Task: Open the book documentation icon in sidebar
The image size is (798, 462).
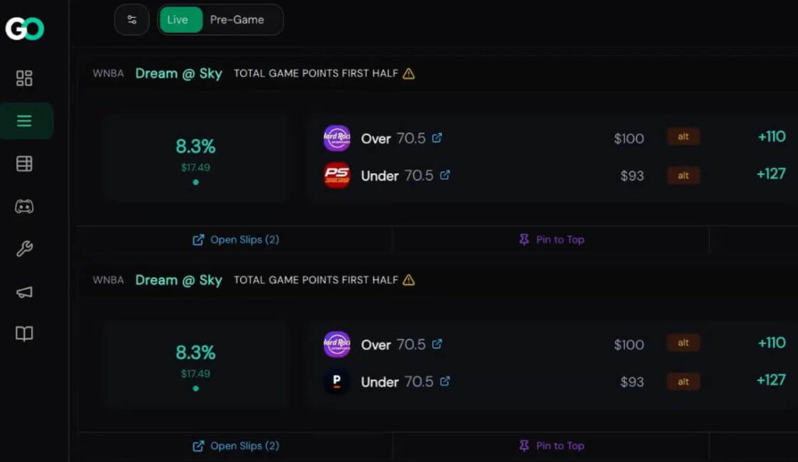Action: 23,334
